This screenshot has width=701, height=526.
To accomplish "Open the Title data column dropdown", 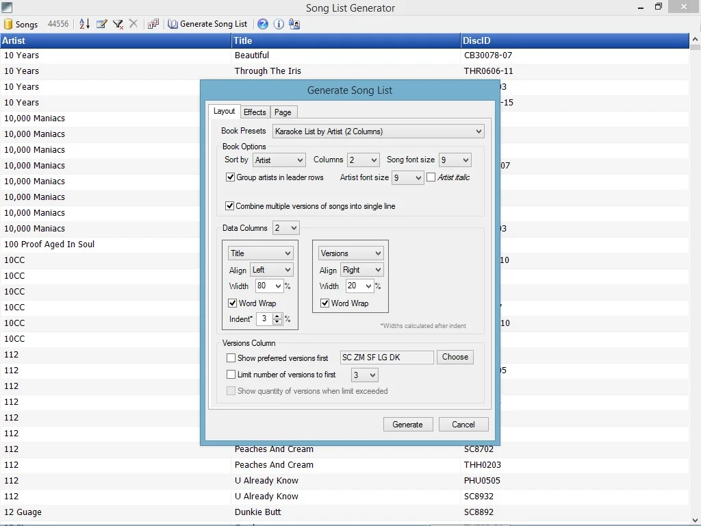I will (260, 253).
